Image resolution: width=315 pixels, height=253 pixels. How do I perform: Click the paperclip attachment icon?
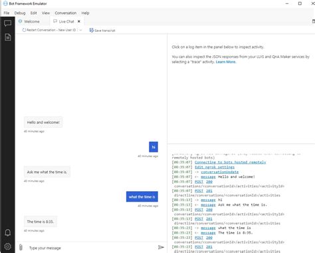[x=21, y=247]
